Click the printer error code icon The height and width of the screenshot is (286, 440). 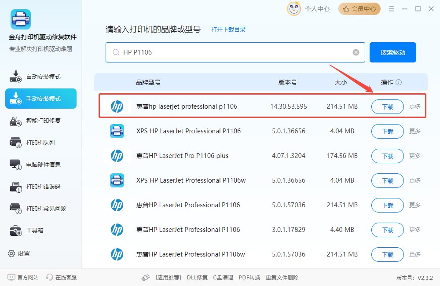(15, 187)
